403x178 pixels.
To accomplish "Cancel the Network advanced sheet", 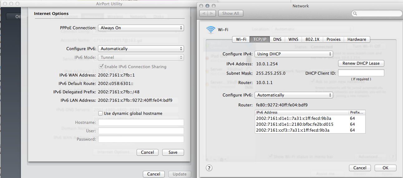I will tap(360, 168).
